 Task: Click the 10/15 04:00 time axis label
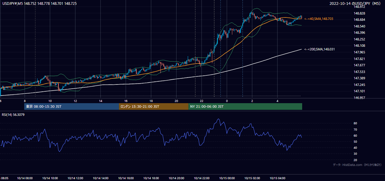click(277, 178)
